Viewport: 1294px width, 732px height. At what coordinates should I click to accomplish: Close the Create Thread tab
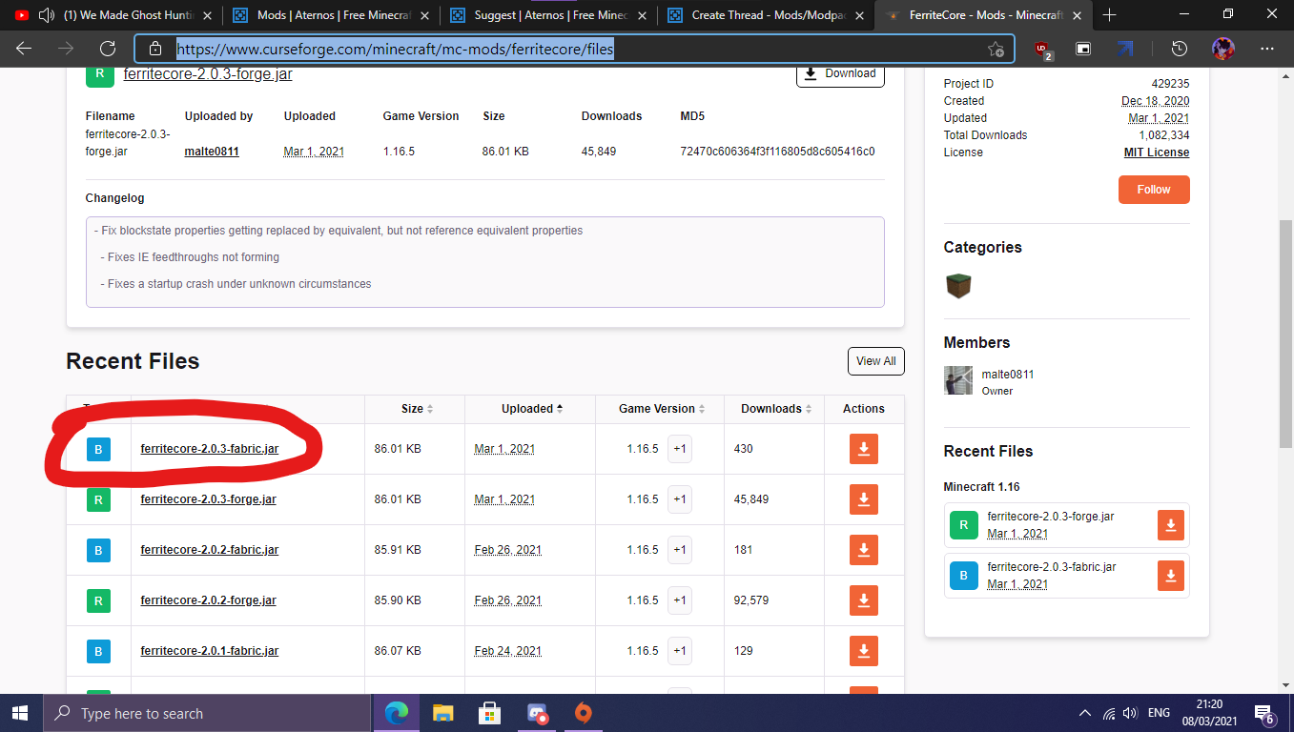[x=859, y=15]
